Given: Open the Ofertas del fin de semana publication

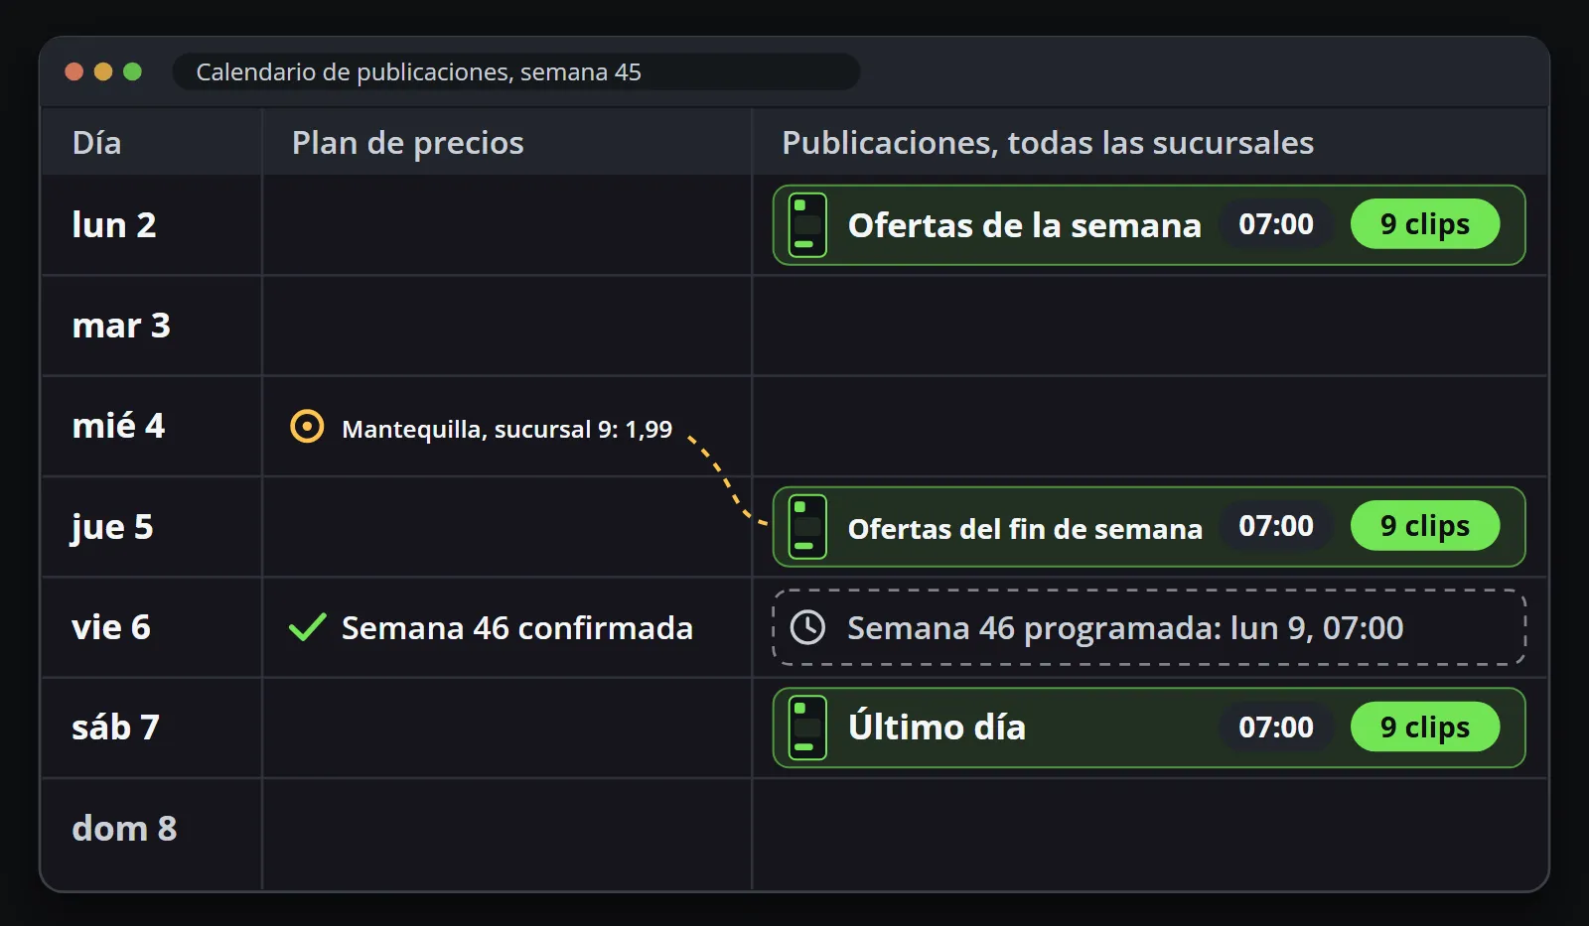Looking at the screenshot, I should [x=1149, y=527].
